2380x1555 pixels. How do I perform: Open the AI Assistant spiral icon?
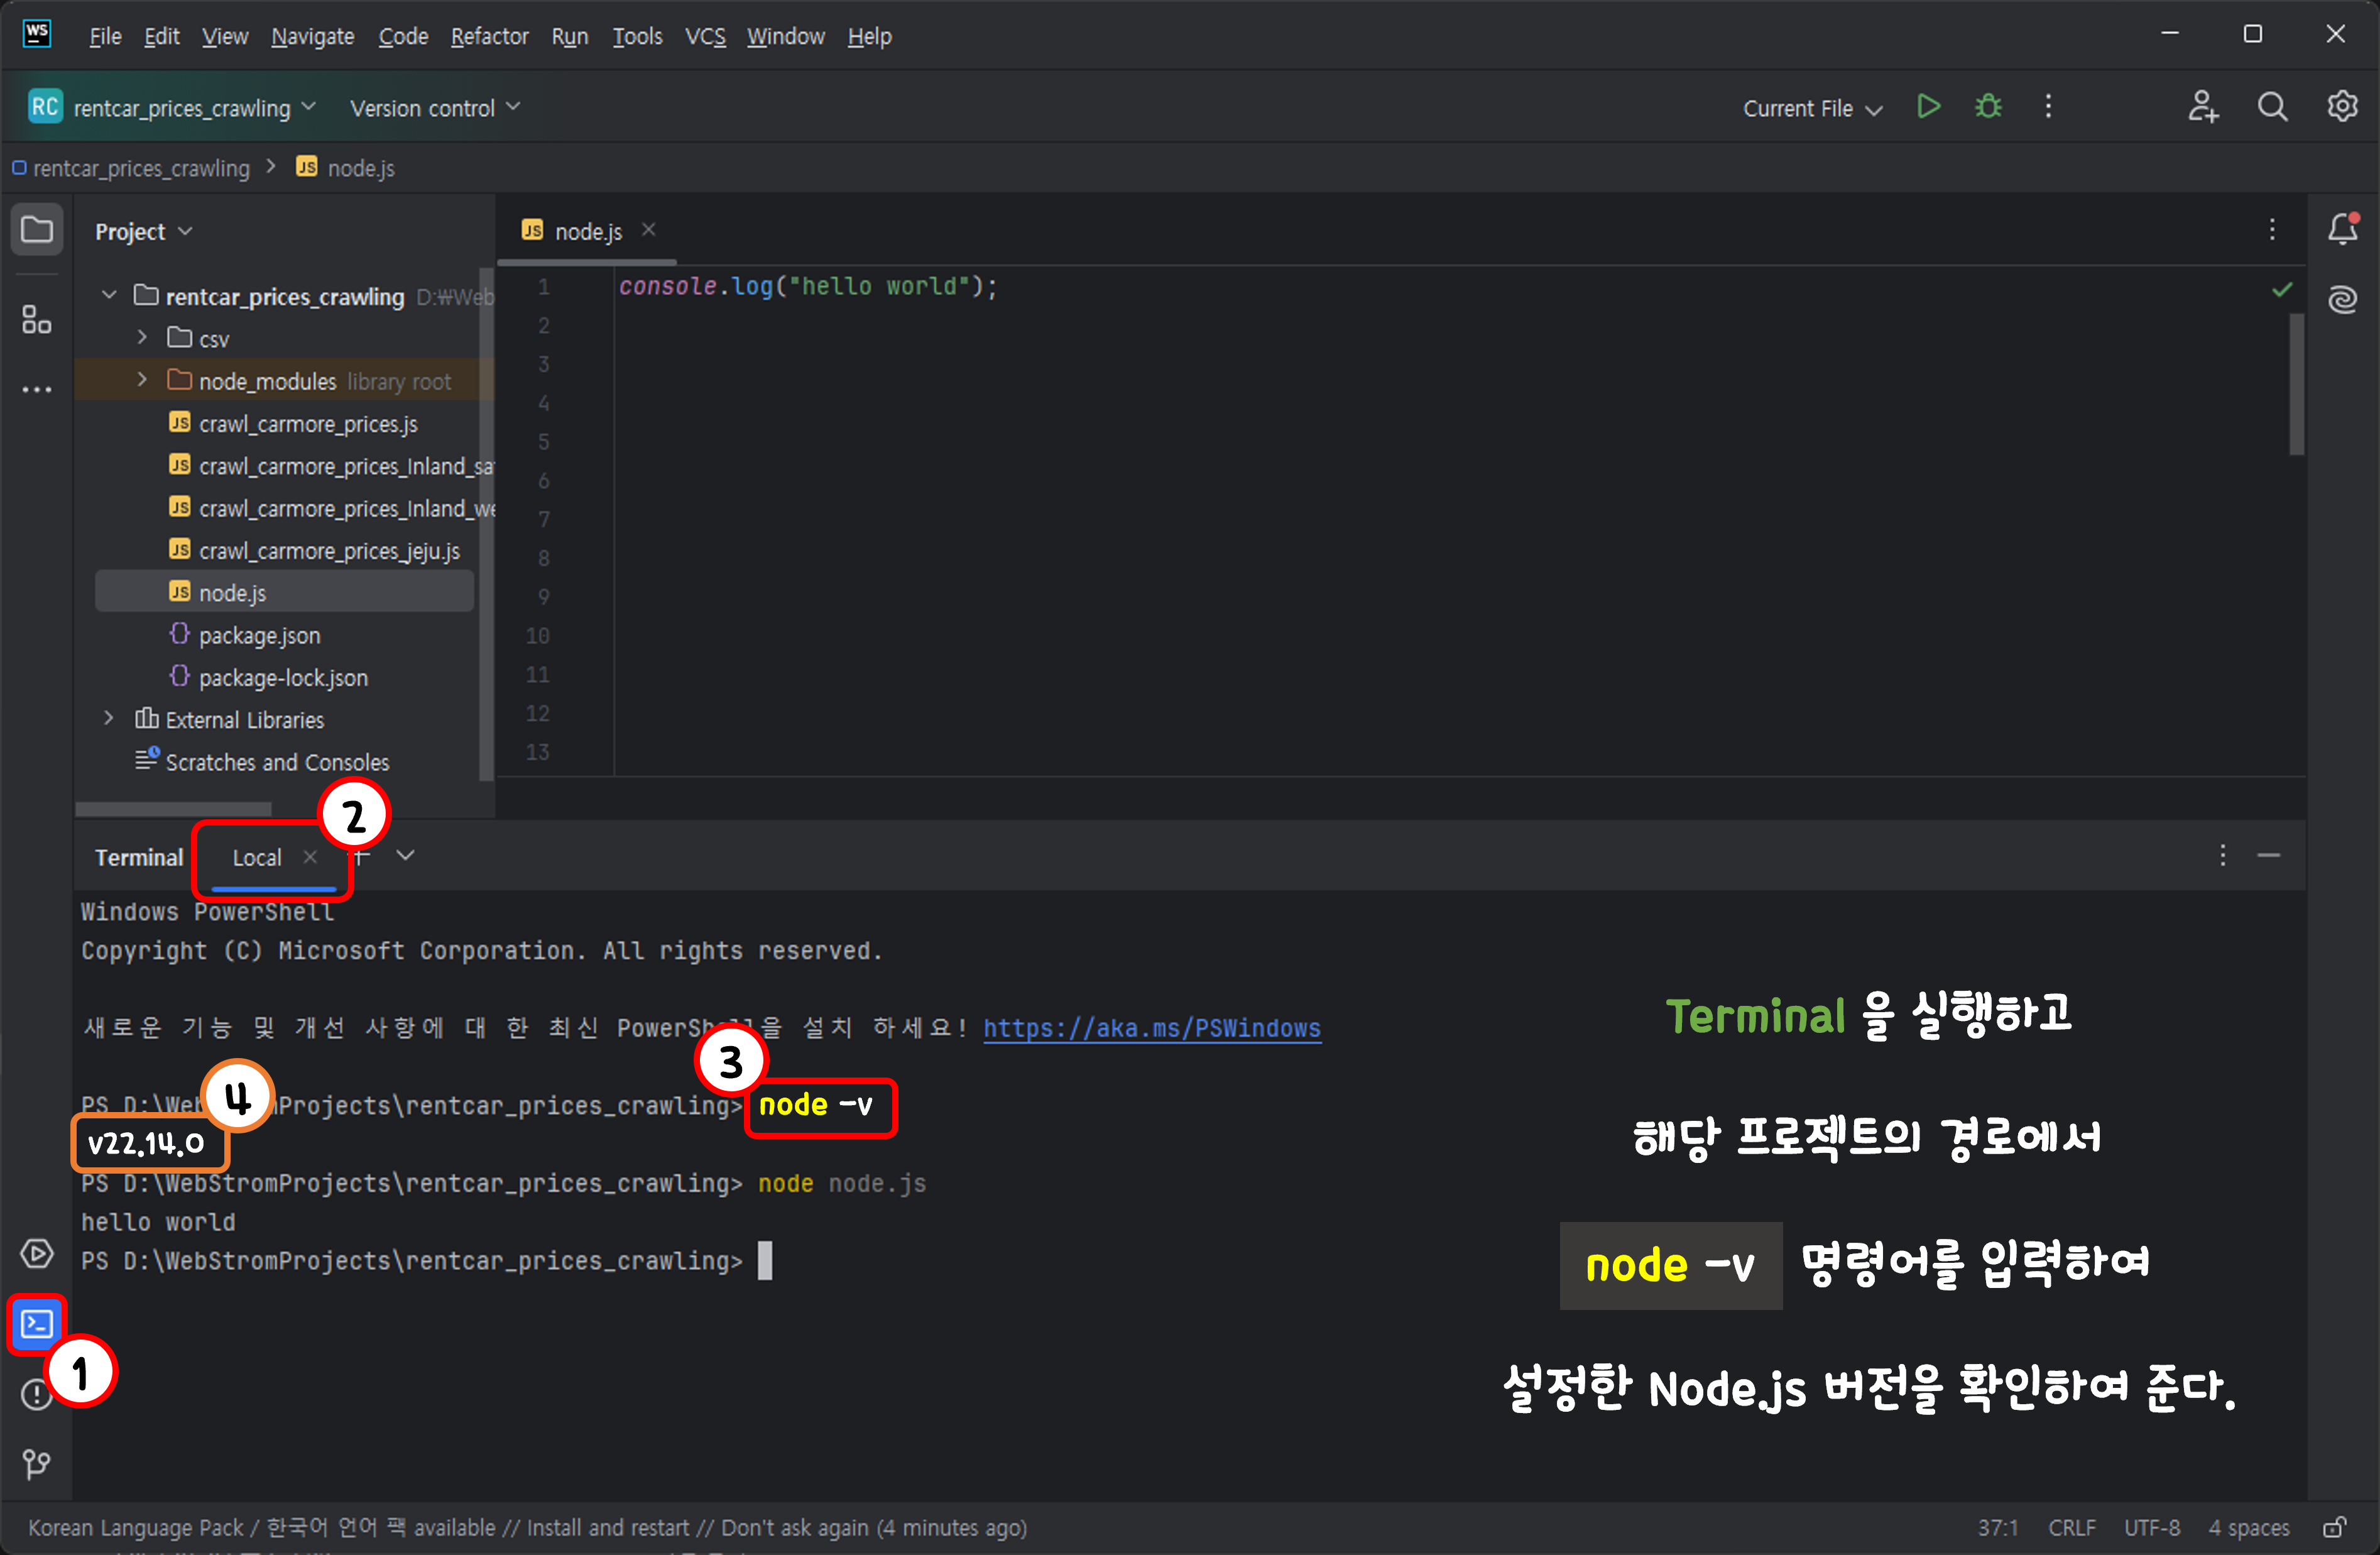2342,299
